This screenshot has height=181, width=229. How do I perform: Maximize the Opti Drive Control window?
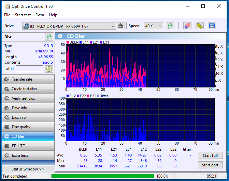point(203,6)
